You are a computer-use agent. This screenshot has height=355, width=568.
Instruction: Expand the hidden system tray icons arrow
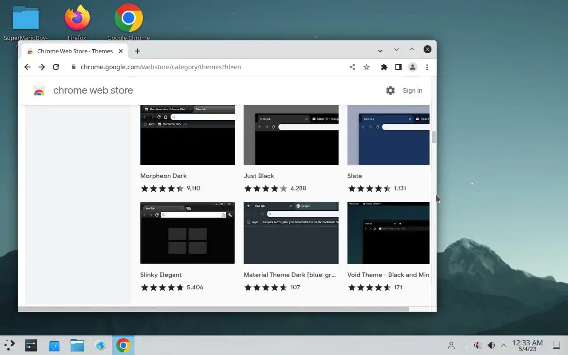[504, 345]
